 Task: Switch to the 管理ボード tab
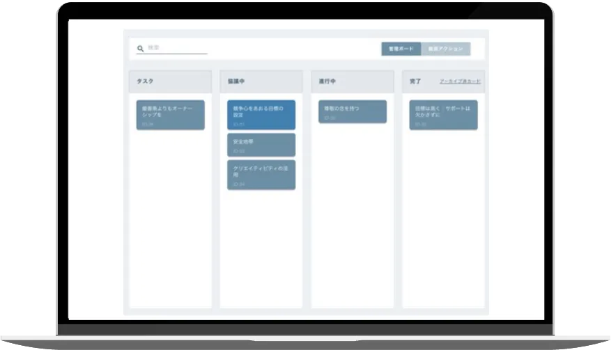pyautogui.click(x=401, y=49)
